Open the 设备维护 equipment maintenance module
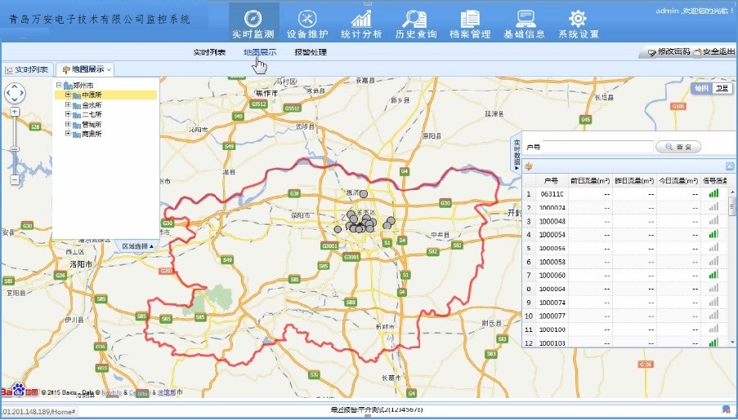 307,23
